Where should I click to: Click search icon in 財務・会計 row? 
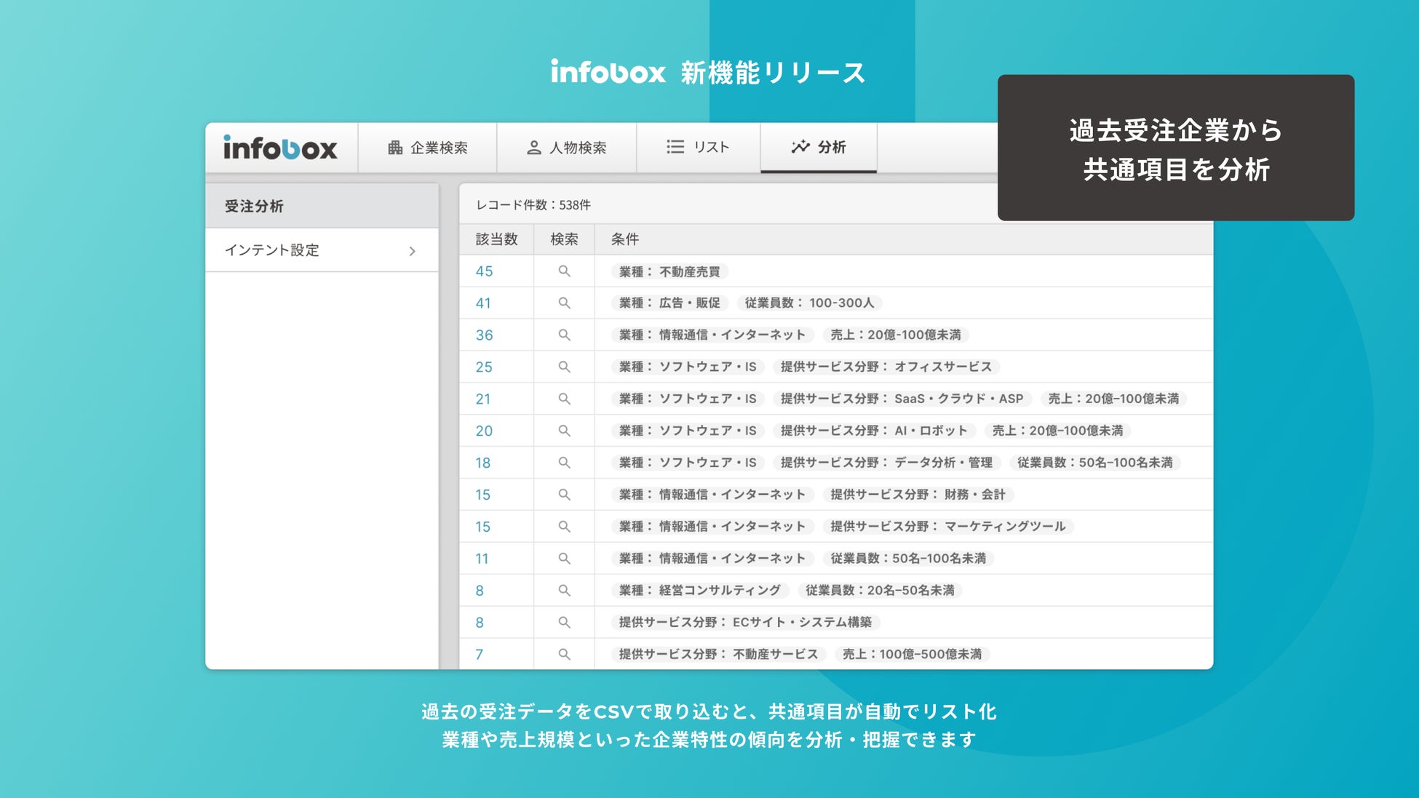click(564, 495)
